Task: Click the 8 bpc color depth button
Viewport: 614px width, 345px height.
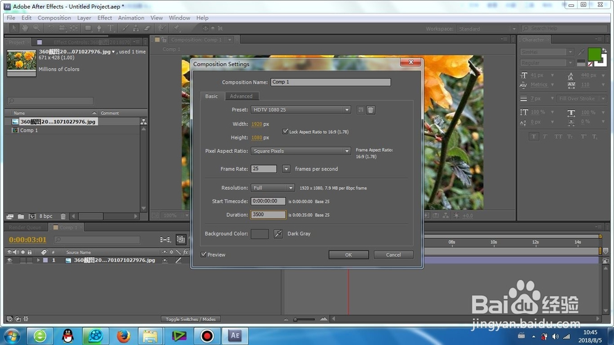Action: click(45, 216)
